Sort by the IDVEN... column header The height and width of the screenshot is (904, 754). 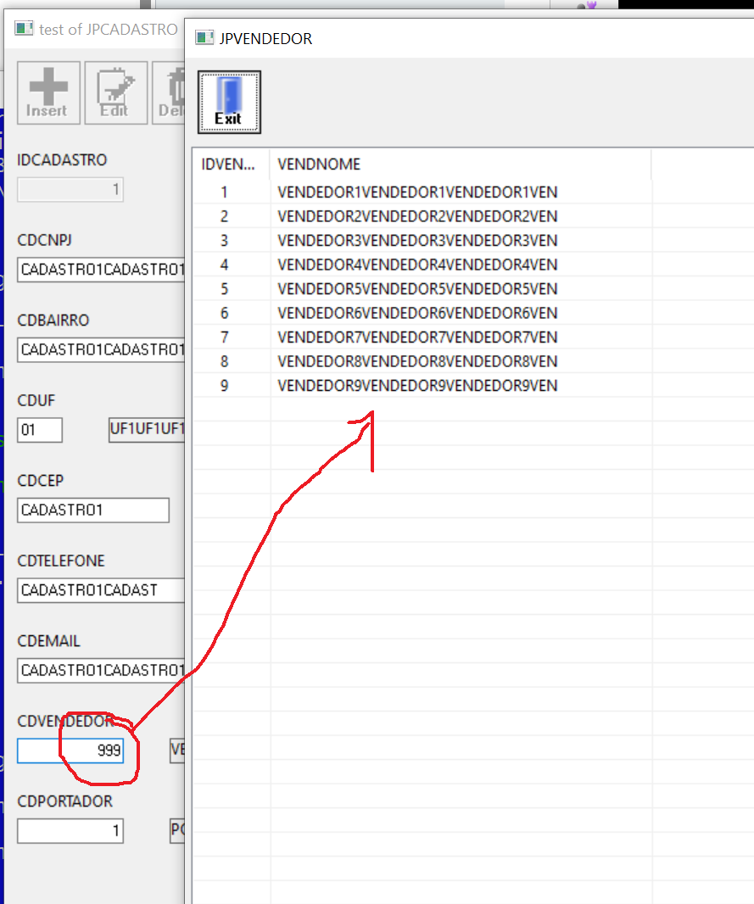pyautogui.click(x=230, y=165)
